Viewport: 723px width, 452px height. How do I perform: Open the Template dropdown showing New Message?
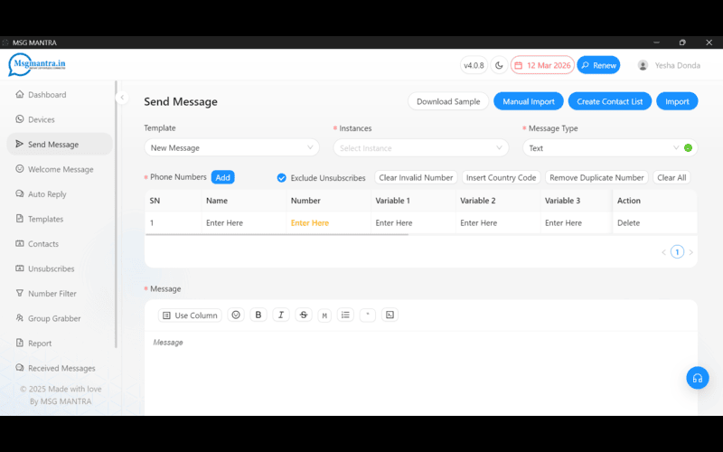pyautogui.click(x=231, y=147)
